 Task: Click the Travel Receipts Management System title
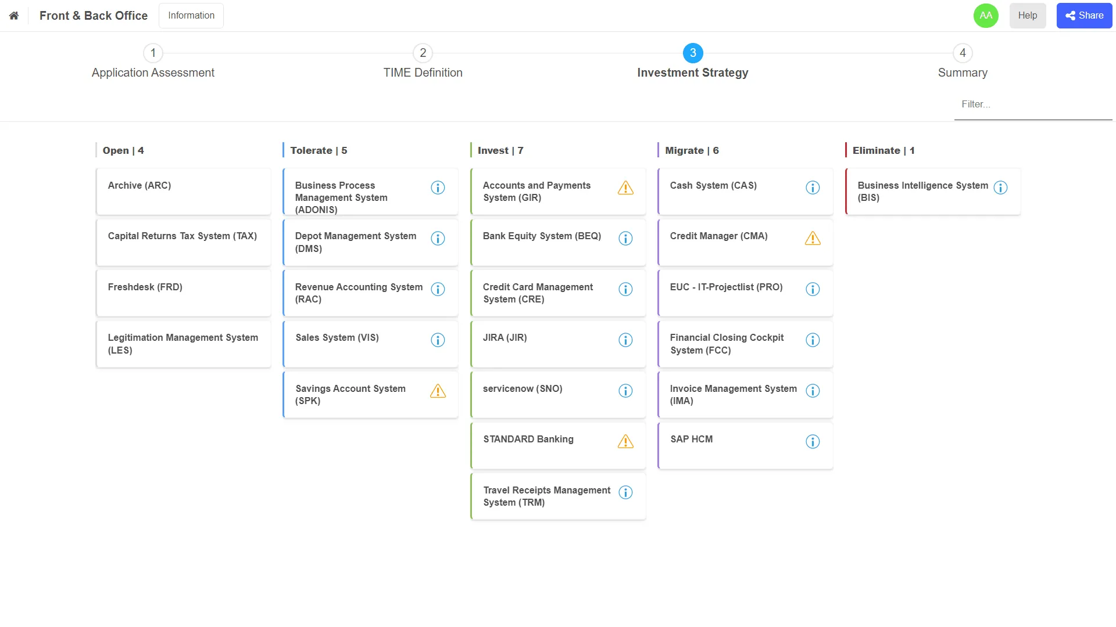pos(547,496)
